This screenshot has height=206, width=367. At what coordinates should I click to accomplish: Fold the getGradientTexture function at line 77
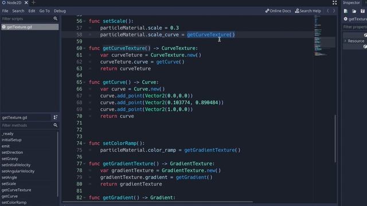tap(84, 164)
